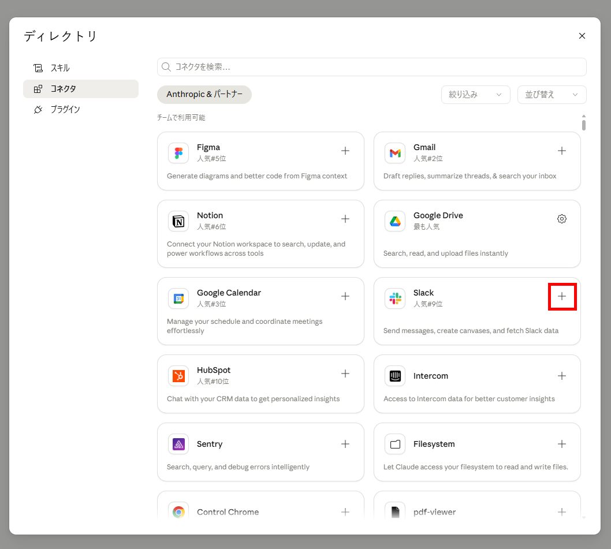This screenshot has width=611, height=549.
Task: Add the Control Chrome connector plus icon
Action: 345,512
